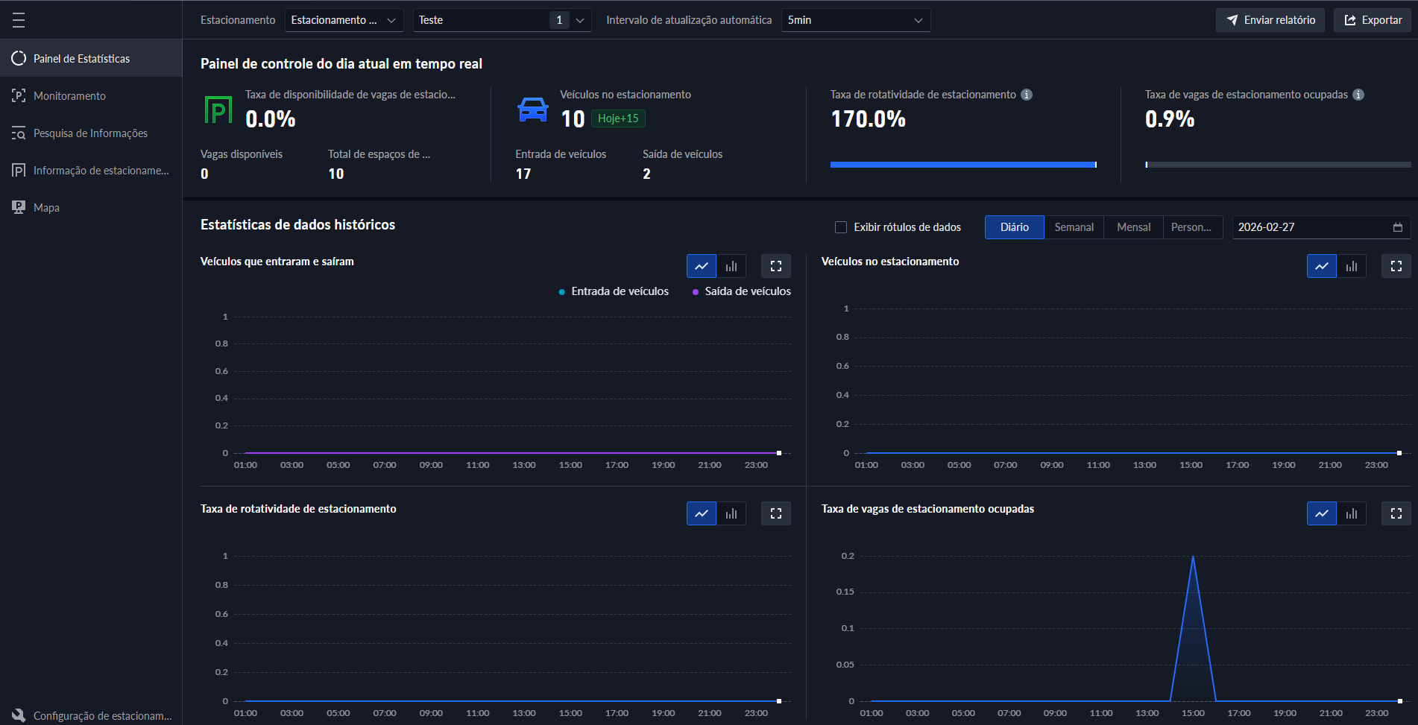Click info icon beside 'Taxa de vagas ocupadas'

[x=1358, y=95]
